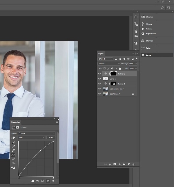Select the black point eyedropper in Curves

(x=13, y=143)
